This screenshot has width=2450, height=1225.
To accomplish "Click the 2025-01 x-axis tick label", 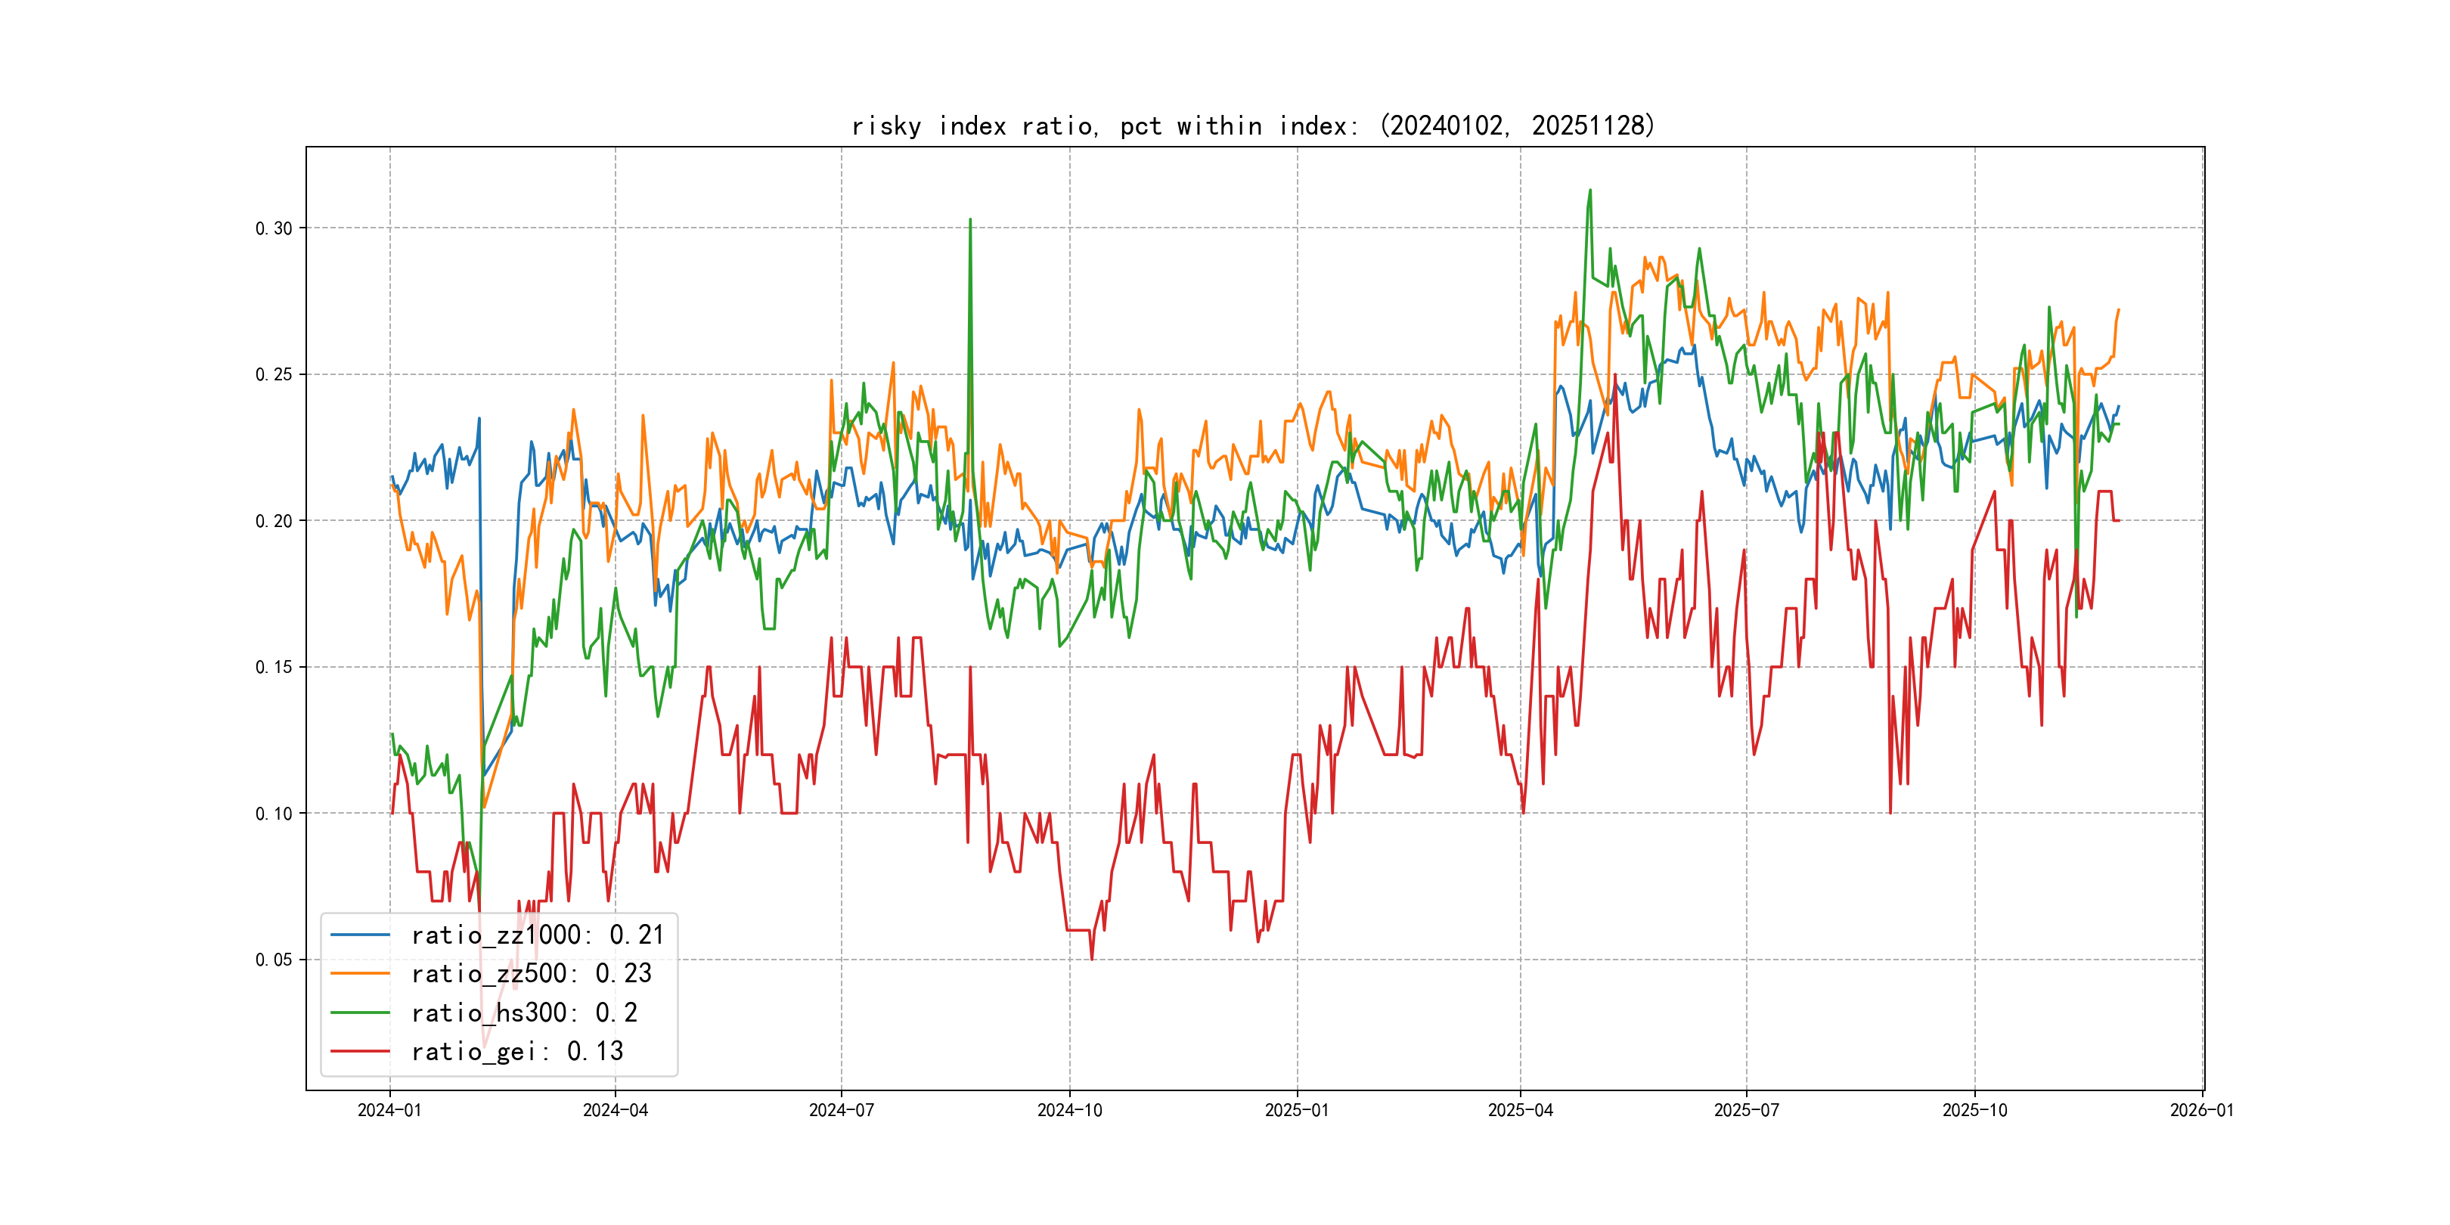I will click(1296, 1111).
